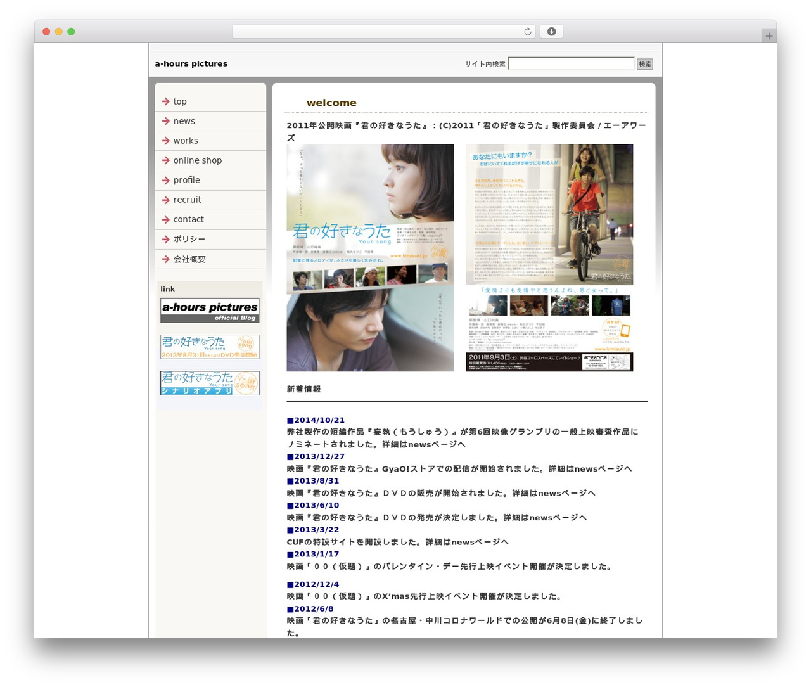Viewport: 811px width, 687px height.
Task: Click the red arrow beside online shop
Action: 165,160
